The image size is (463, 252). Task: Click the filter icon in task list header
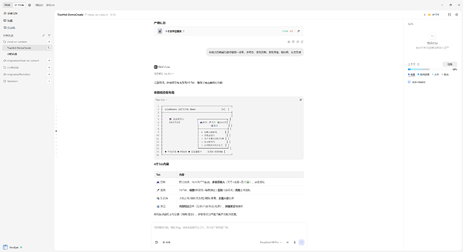coord(49,36)
